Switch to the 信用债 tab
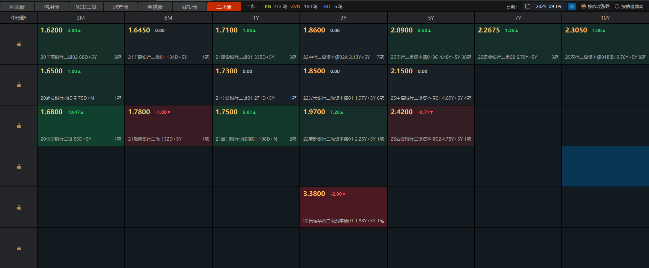This screenshot has width=649, height=268. tap(52, 7)
